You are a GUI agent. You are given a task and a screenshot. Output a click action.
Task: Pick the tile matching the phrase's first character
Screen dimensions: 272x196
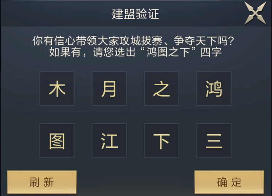click(x=214, y=88)
